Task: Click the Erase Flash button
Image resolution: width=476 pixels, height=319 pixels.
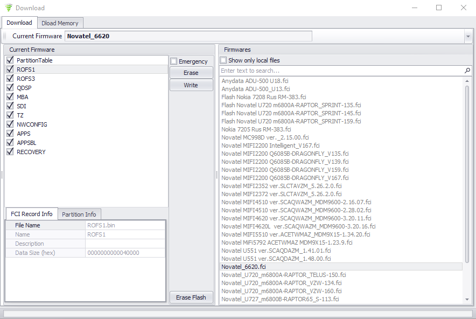Action: coord(191,297)
